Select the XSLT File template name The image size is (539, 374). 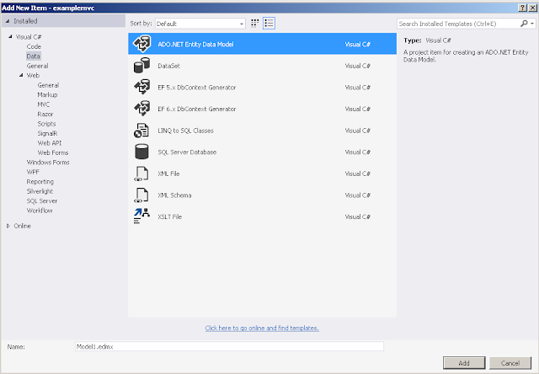tap(169, 216)
